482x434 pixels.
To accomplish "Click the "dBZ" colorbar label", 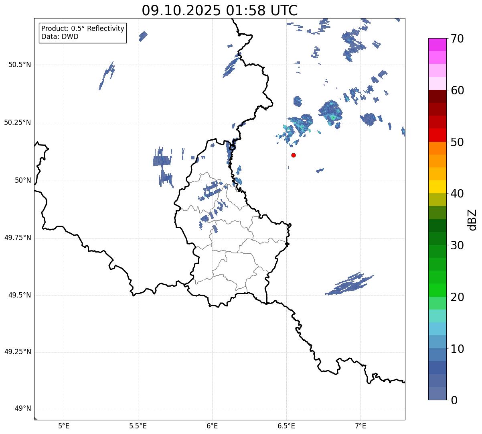I will pos(472,219).
